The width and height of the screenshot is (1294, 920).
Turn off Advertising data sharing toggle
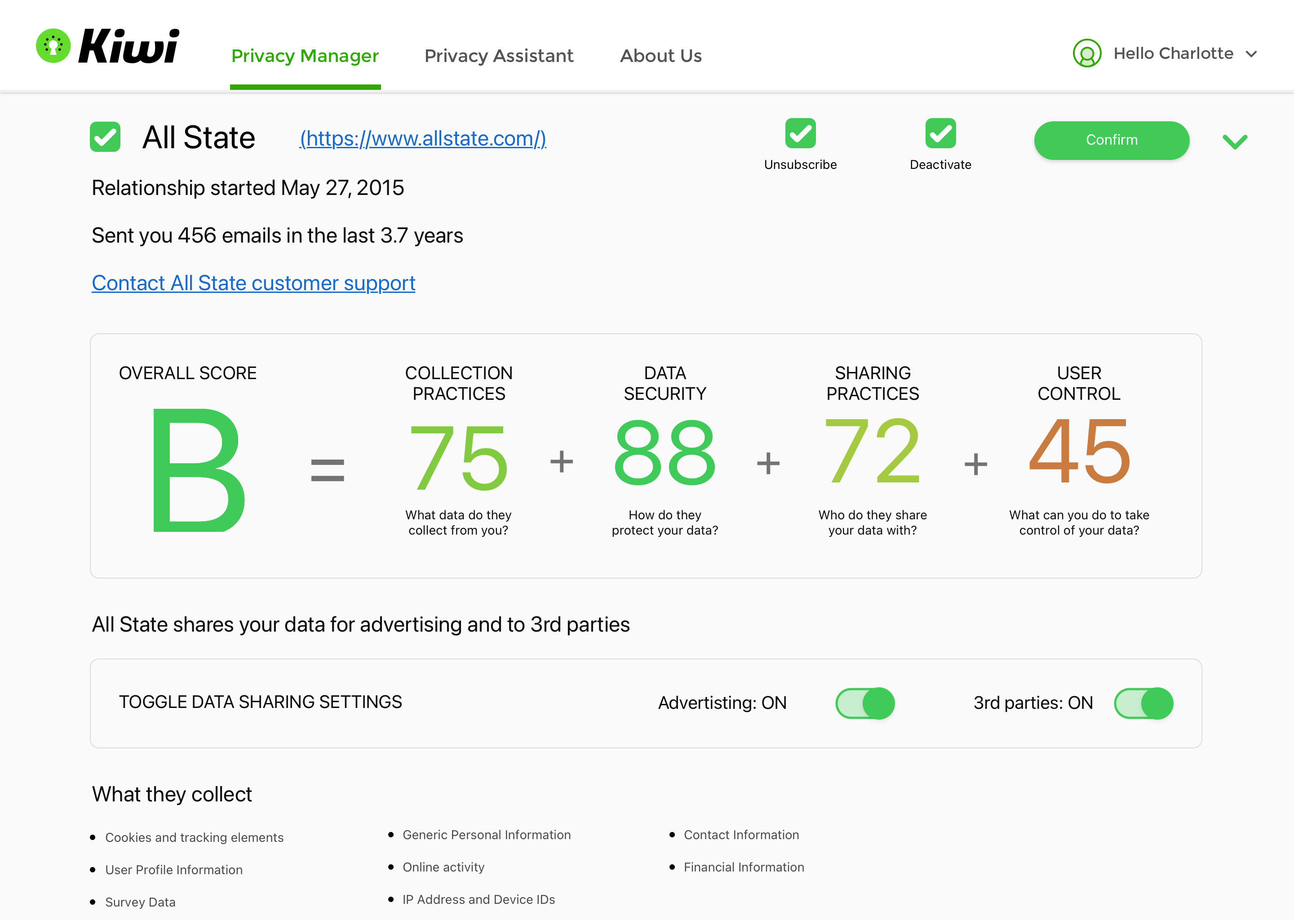pyautogui.click(x=864, y=703)
